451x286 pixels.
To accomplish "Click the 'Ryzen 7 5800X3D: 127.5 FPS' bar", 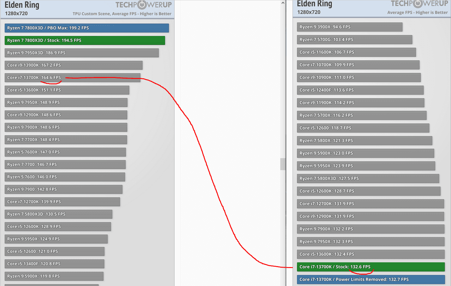I will 368,178.
